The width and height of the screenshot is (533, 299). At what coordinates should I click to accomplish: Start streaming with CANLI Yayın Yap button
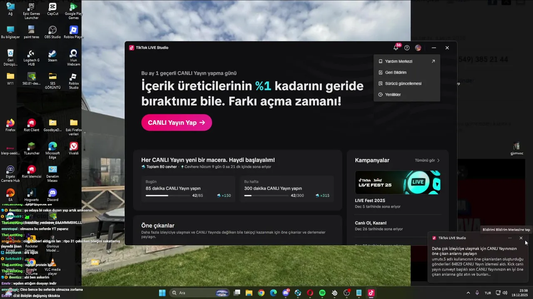point(177,123)
